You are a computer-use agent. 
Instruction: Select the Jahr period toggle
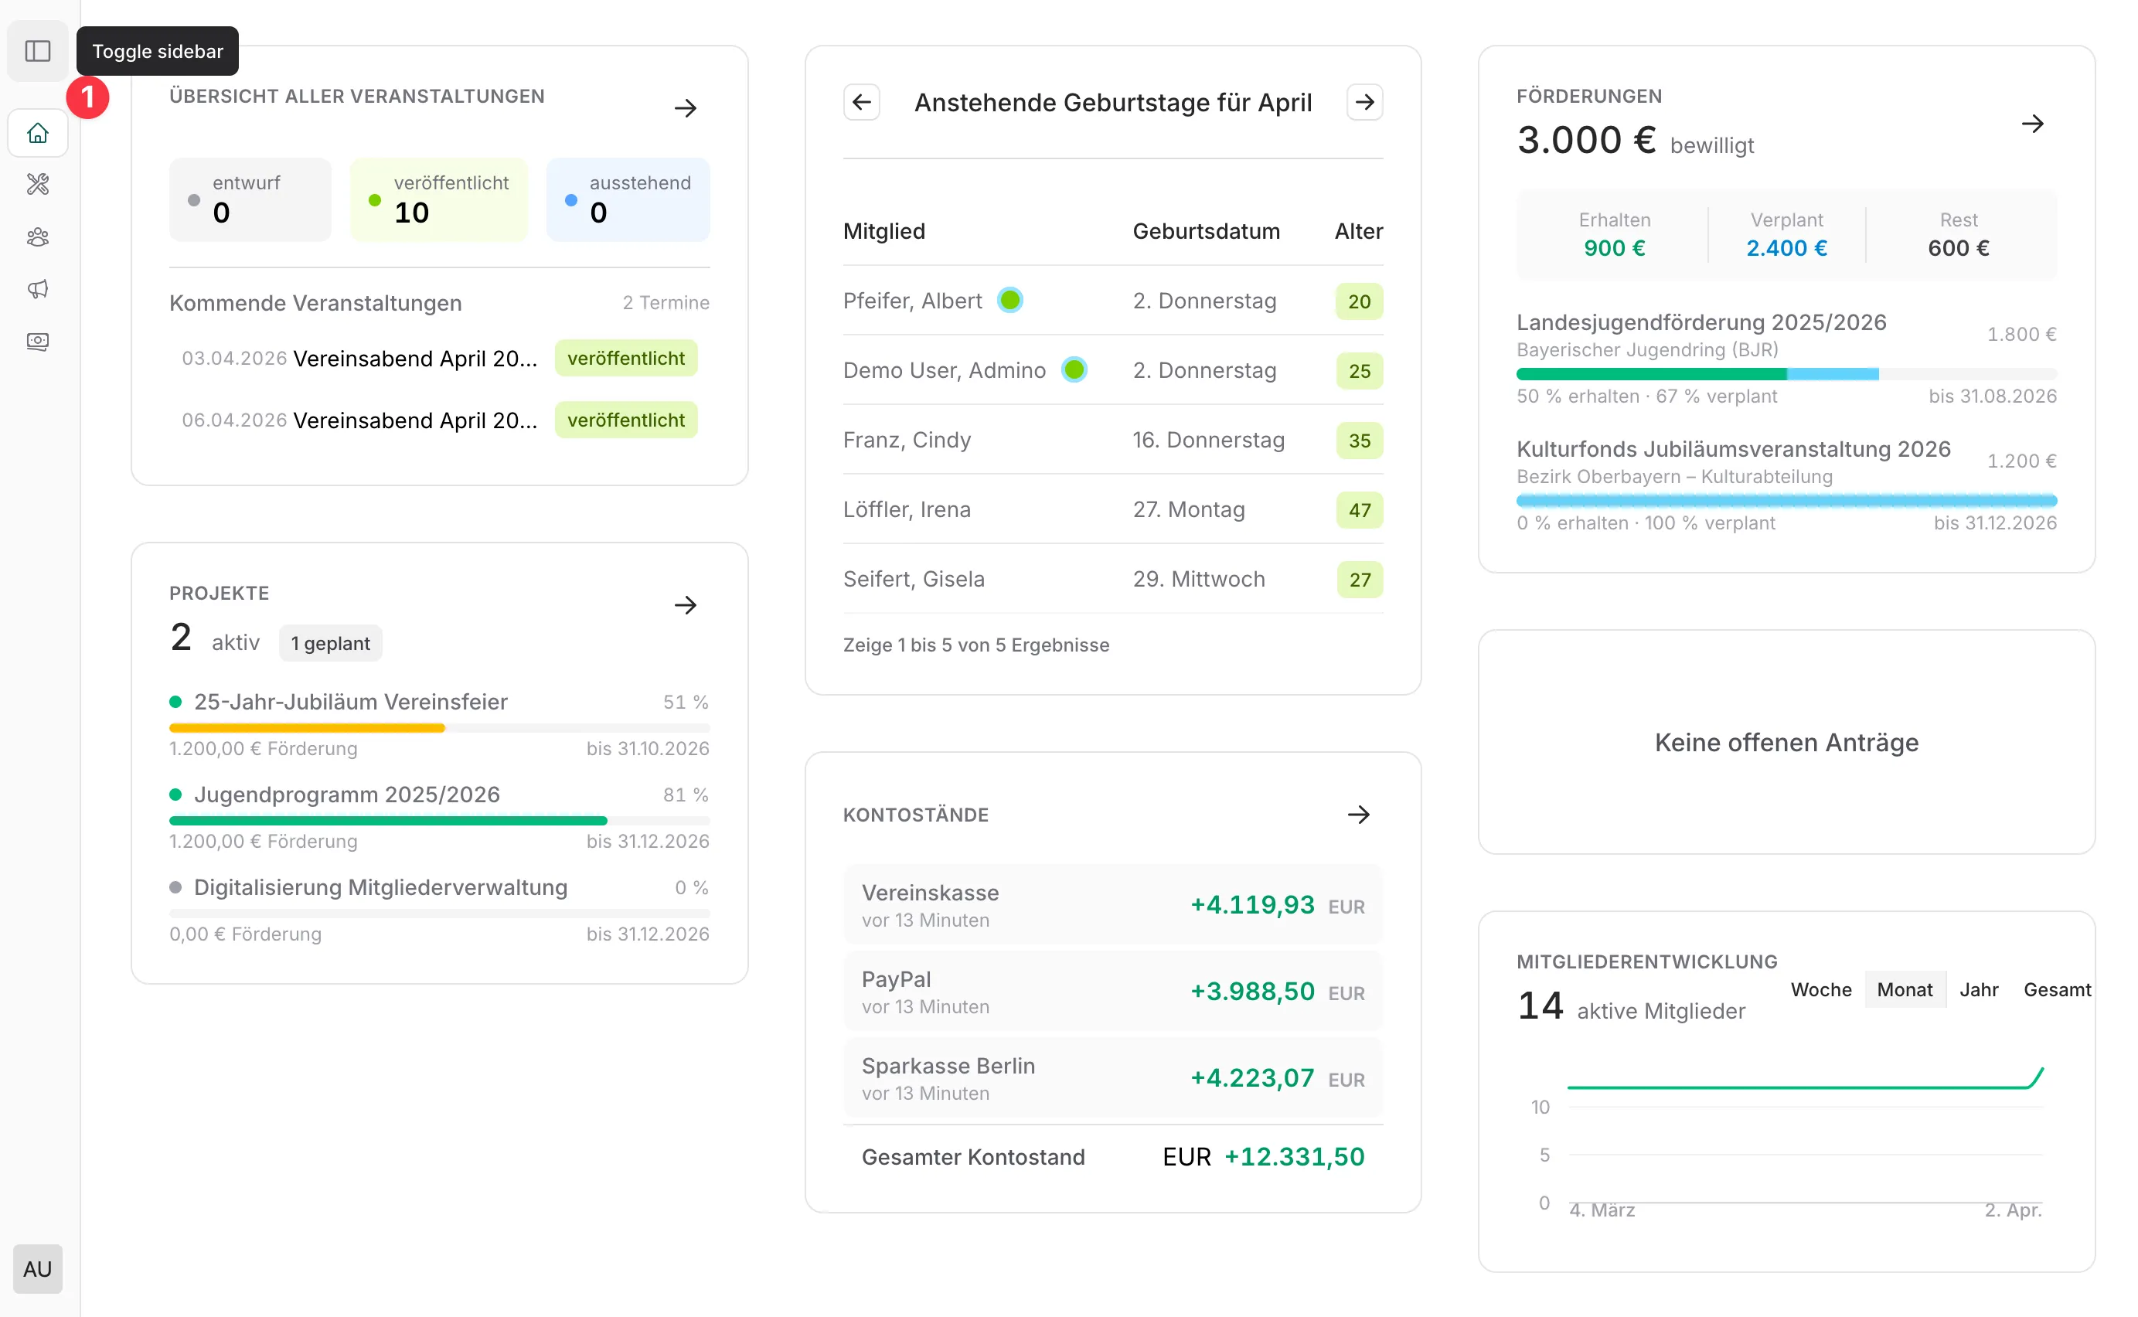1980,989
